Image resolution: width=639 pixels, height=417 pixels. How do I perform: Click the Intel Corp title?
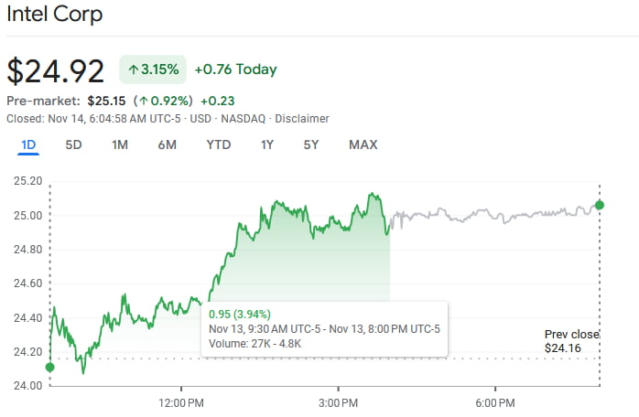click(x=55, y=15)
